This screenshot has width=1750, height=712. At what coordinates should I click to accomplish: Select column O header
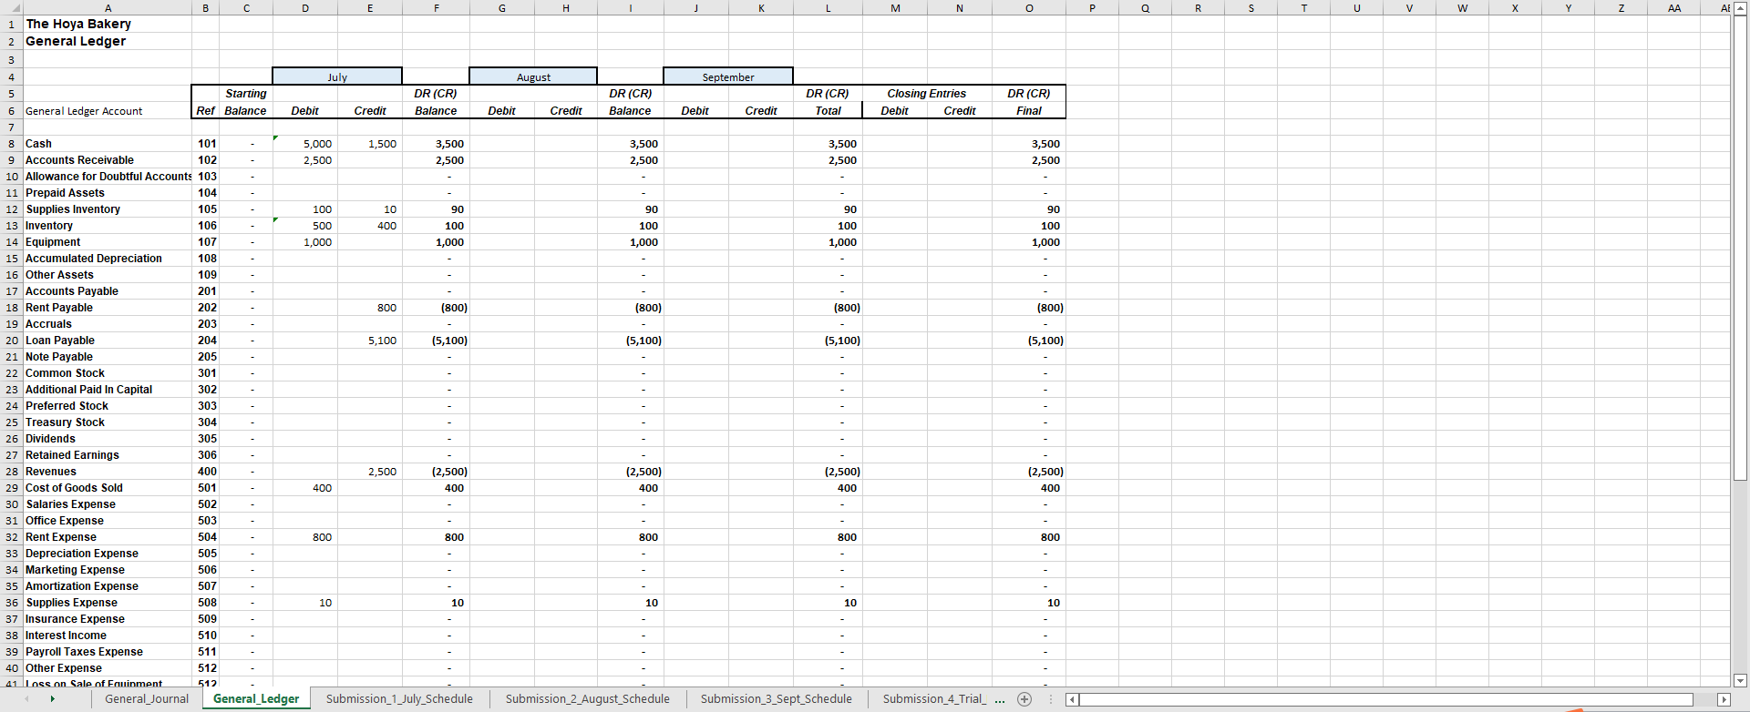(x=1029, y=8)
